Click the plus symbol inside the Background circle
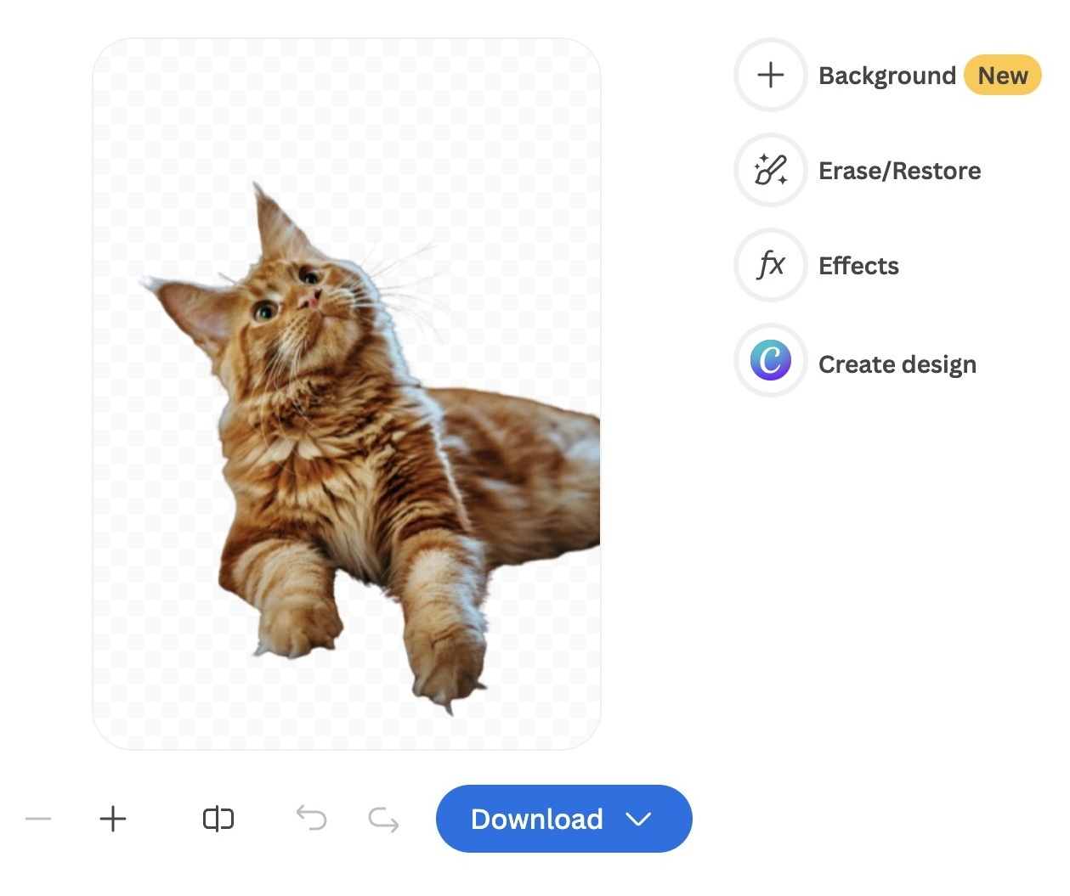This screenshot has width=1070, height=896. coord(769,75)
